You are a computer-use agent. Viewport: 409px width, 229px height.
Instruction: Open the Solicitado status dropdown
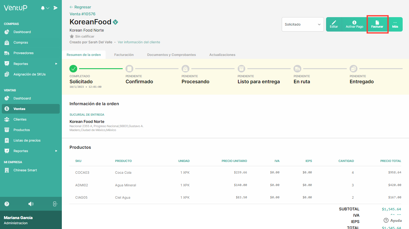coord(303,24)
